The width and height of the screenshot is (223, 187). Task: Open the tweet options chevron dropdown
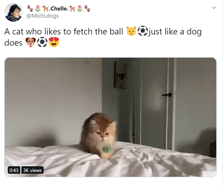pos(214,8)
